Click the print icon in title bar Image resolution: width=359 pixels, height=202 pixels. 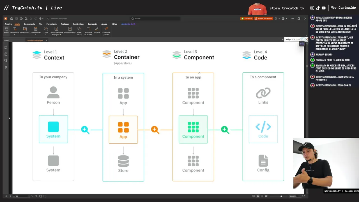[21, 19]
